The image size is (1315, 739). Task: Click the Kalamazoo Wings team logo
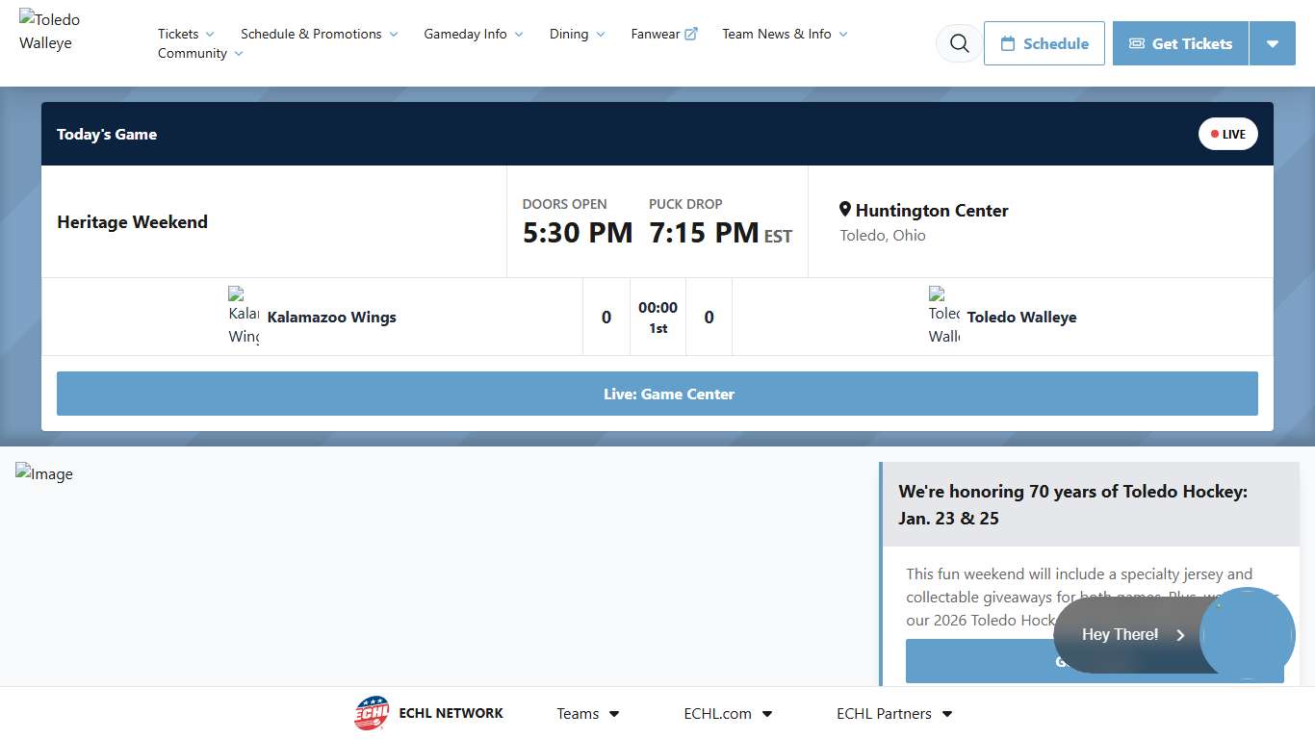pos(244,317)
